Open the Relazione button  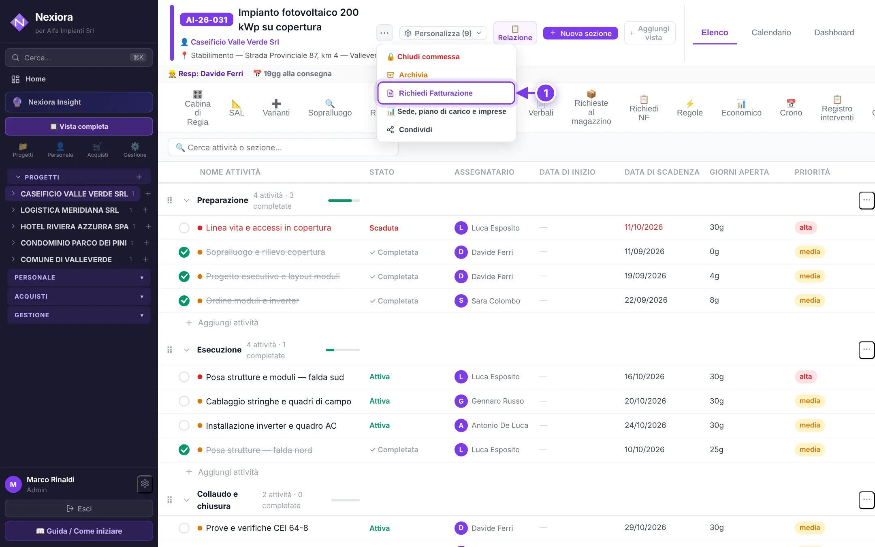pyautogui.click(x=515, y=33)
